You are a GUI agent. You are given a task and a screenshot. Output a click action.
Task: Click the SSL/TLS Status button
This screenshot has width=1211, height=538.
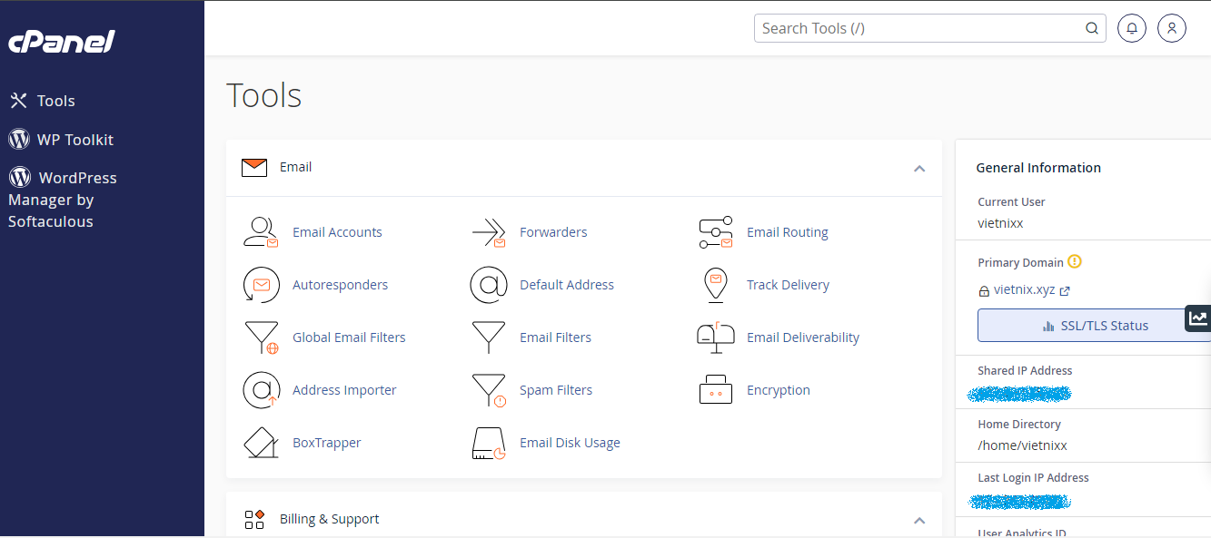click(1095, 326)
